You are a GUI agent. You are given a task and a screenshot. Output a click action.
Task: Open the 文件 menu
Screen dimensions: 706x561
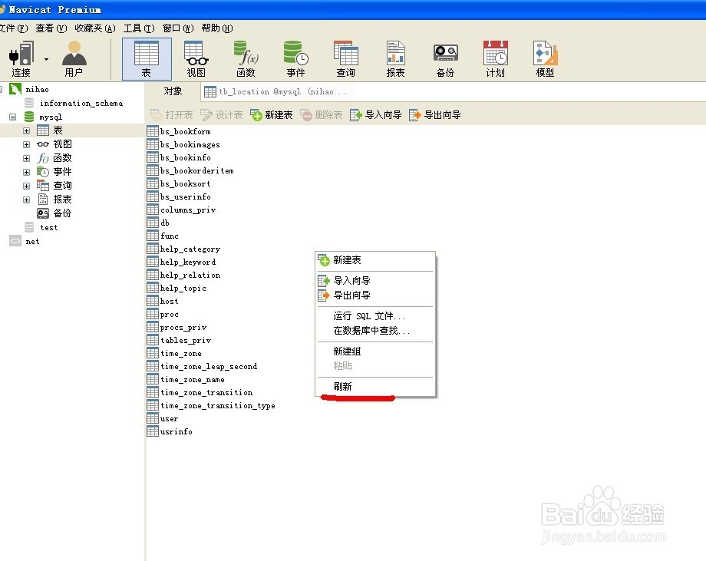(x=14, y=28)
